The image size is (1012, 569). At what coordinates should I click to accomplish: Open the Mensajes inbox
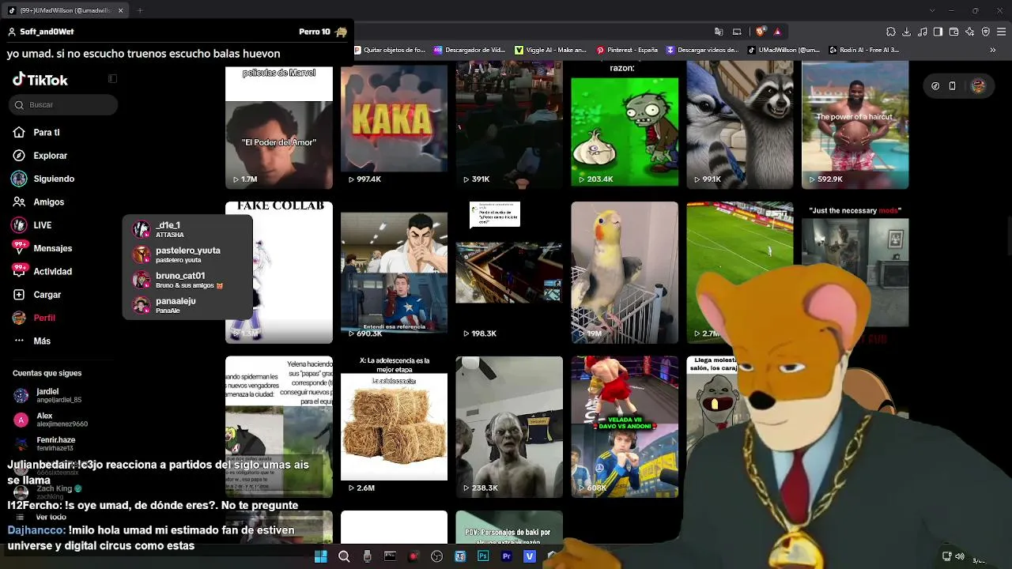pos(42,248)
